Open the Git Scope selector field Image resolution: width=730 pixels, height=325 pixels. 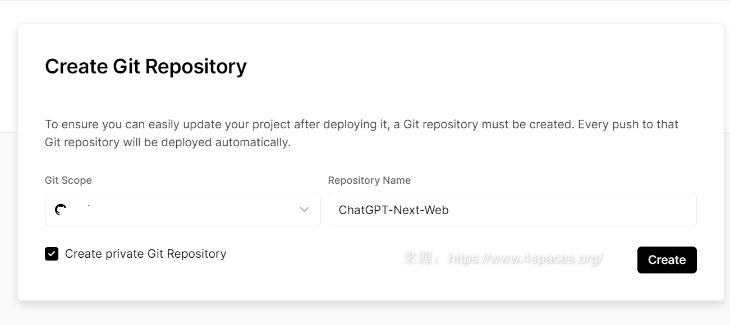tap(182, 210)
